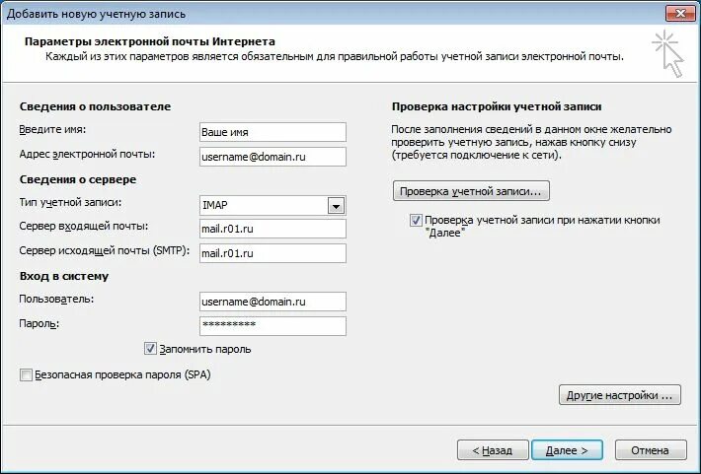
Task: Enable Безопасная проверка пароля (SPA) checkbox
Action: tap(25, 375)
